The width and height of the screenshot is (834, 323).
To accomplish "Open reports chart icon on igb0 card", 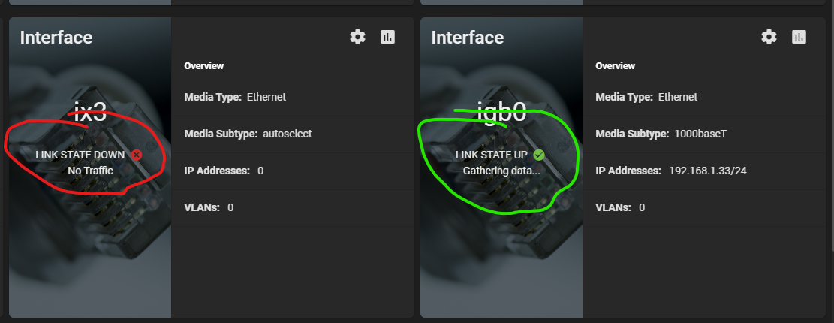I will pos(799,37).
